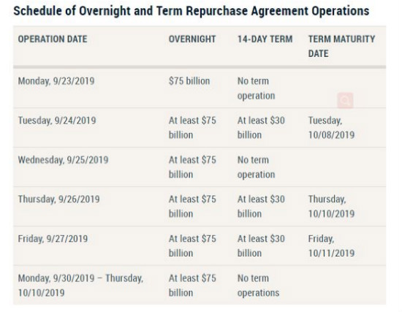Click the faint magnifier zoom icon

pyautogui.click(x=345, y=100)
